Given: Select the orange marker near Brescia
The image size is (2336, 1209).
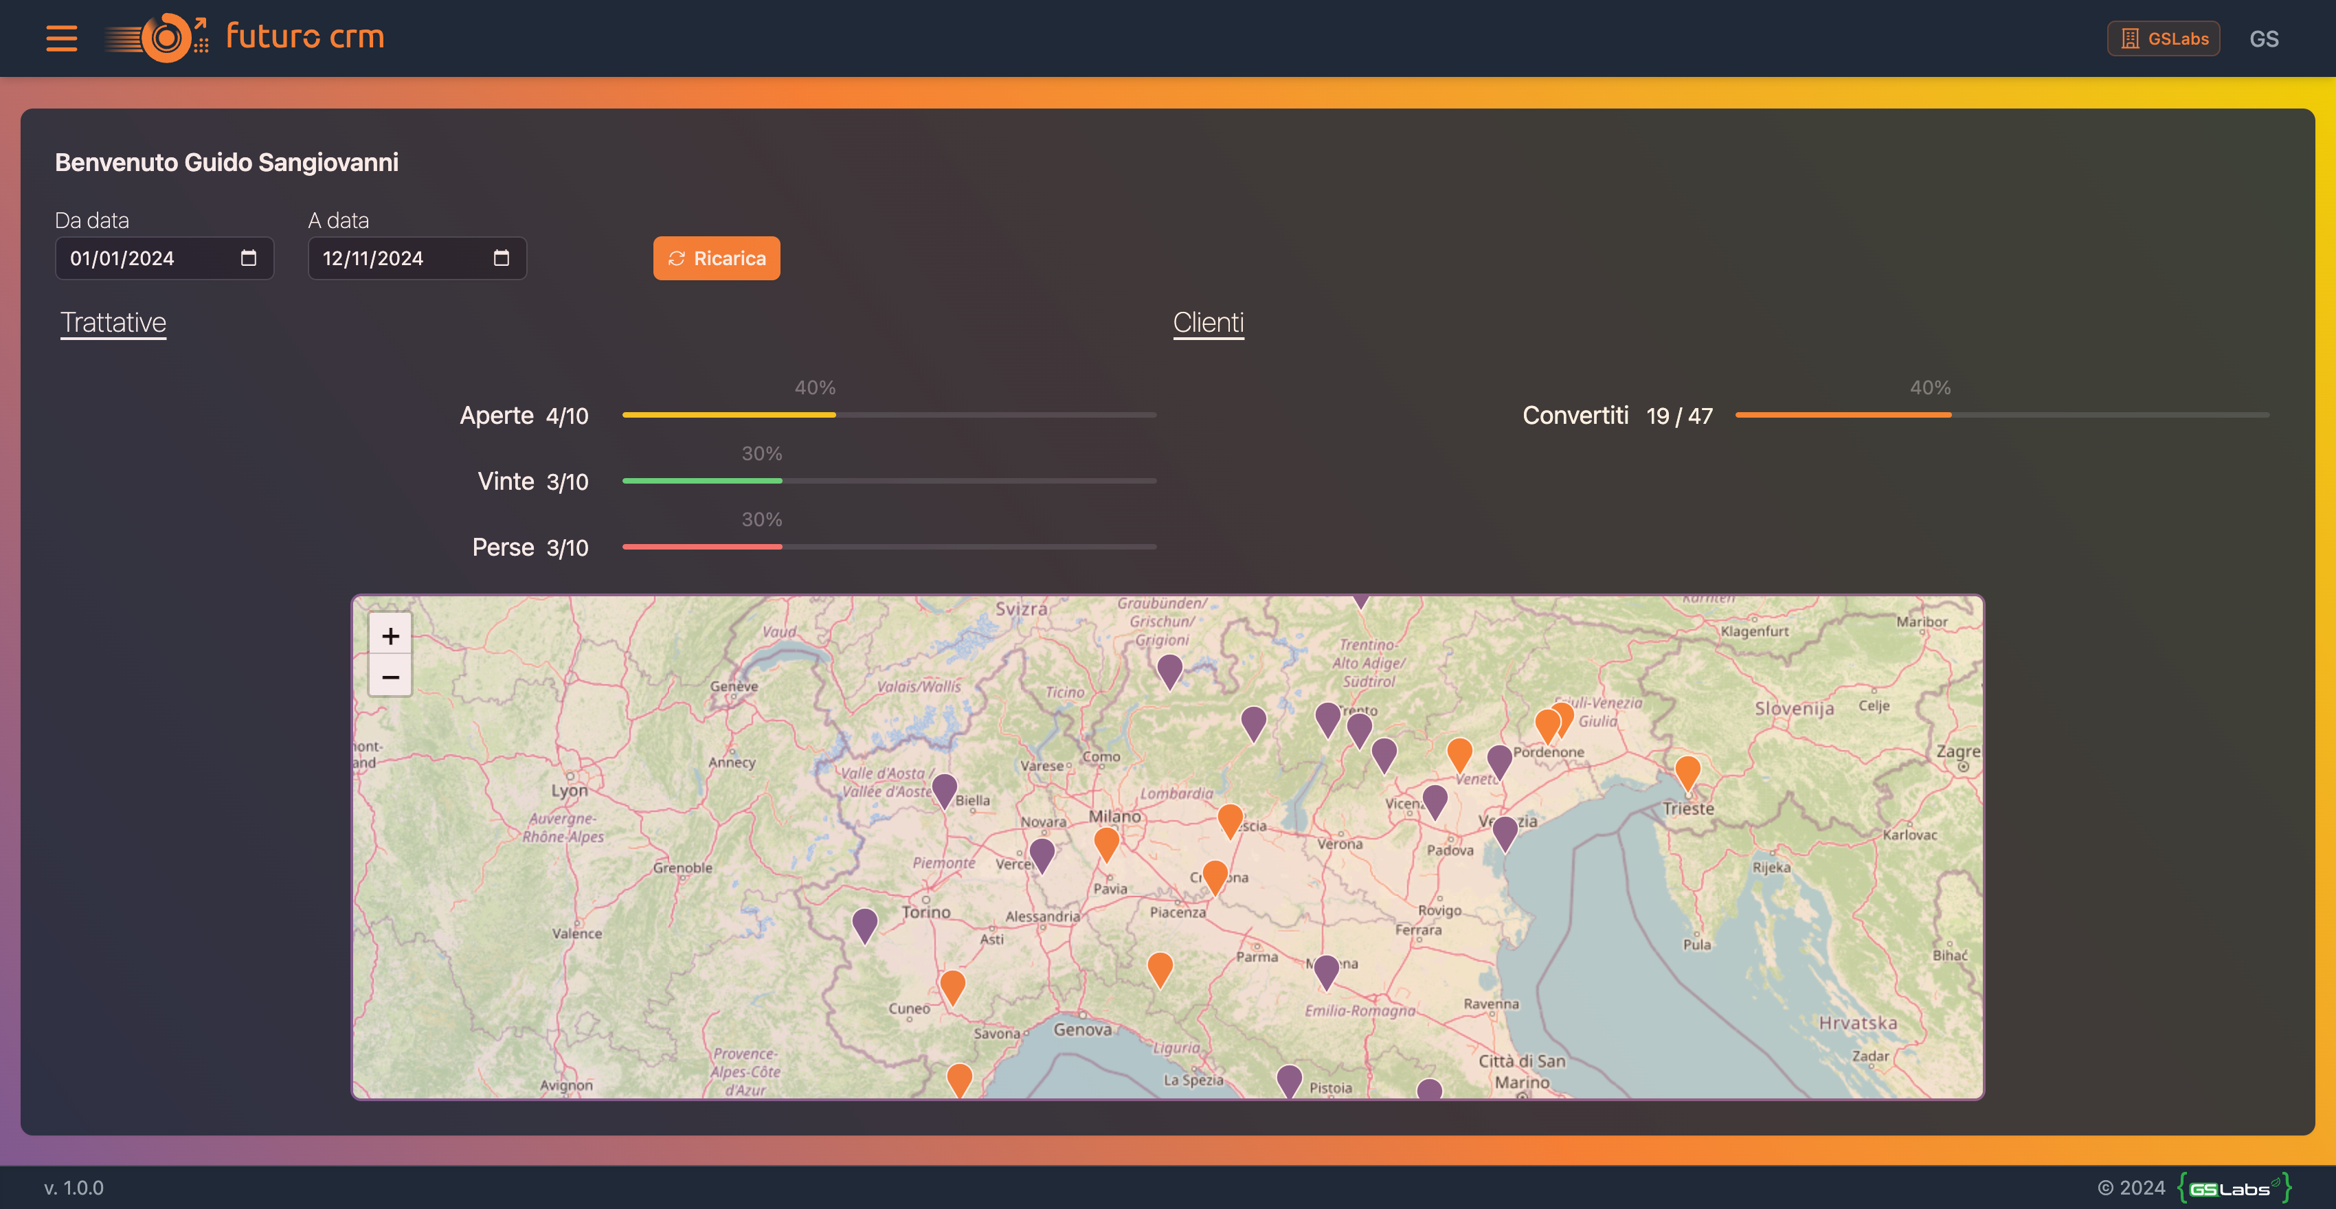Looking at the screenshot, I should coord(1230,821).
